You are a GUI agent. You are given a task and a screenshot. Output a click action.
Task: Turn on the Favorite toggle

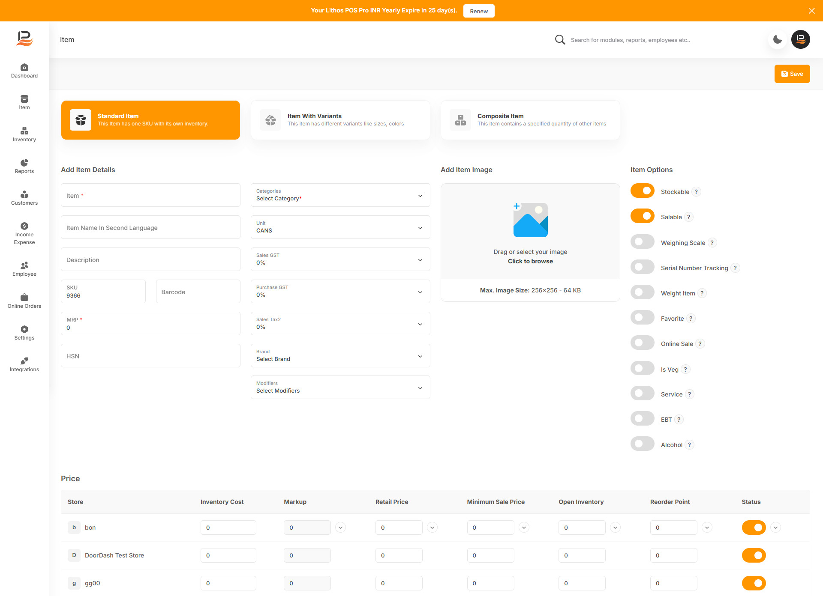click(642, 318)
